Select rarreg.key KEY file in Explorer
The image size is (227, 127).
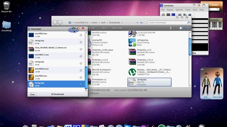[150, 82]
